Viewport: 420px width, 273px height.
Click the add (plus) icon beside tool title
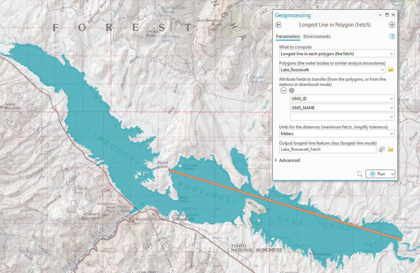pos(392,25)
